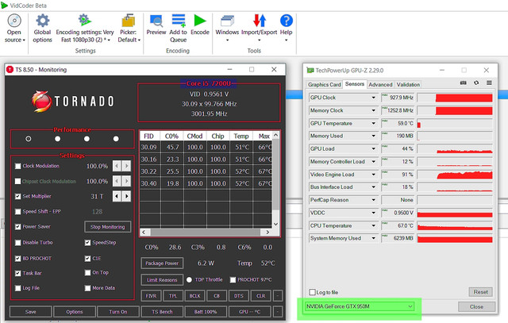The width and height of the screenshot is (508, 323).
Task: Open Encoding settings Very Fast 1080p30 preset
Action: click(x=85, y=29)
